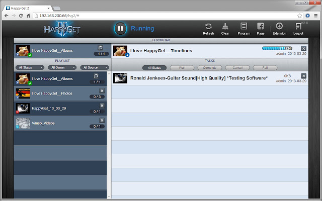This screenshot has height=201, width=322.
Task: Click the 0 / 3 count on Photos
Action: pyautogui.click(x=97, y=96)
